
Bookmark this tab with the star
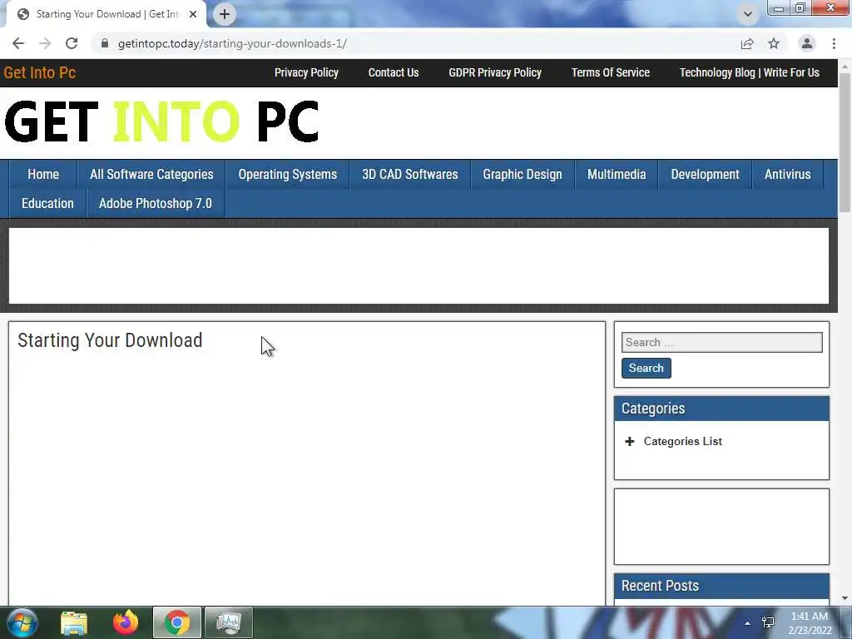(x=774, y=43)
